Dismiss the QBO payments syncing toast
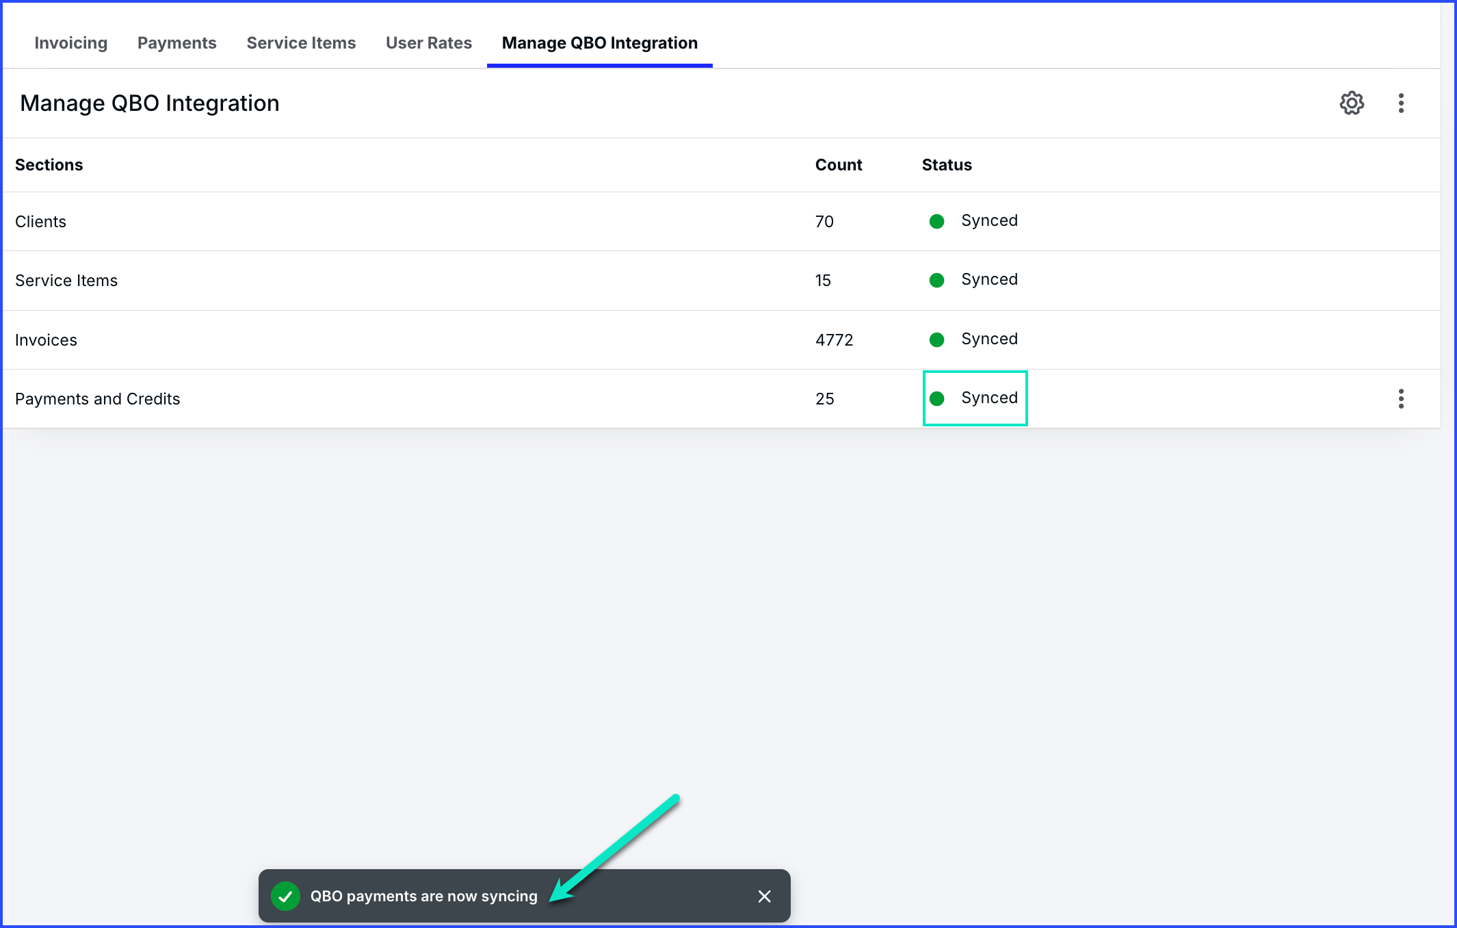This screenshot has width=1457, height=928. [765, 896]
